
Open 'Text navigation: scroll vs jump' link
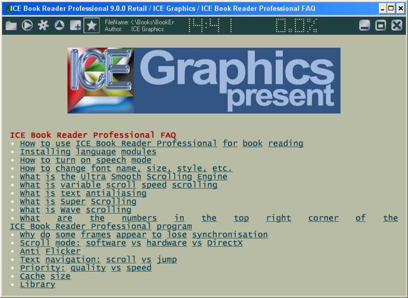point(98,260)
